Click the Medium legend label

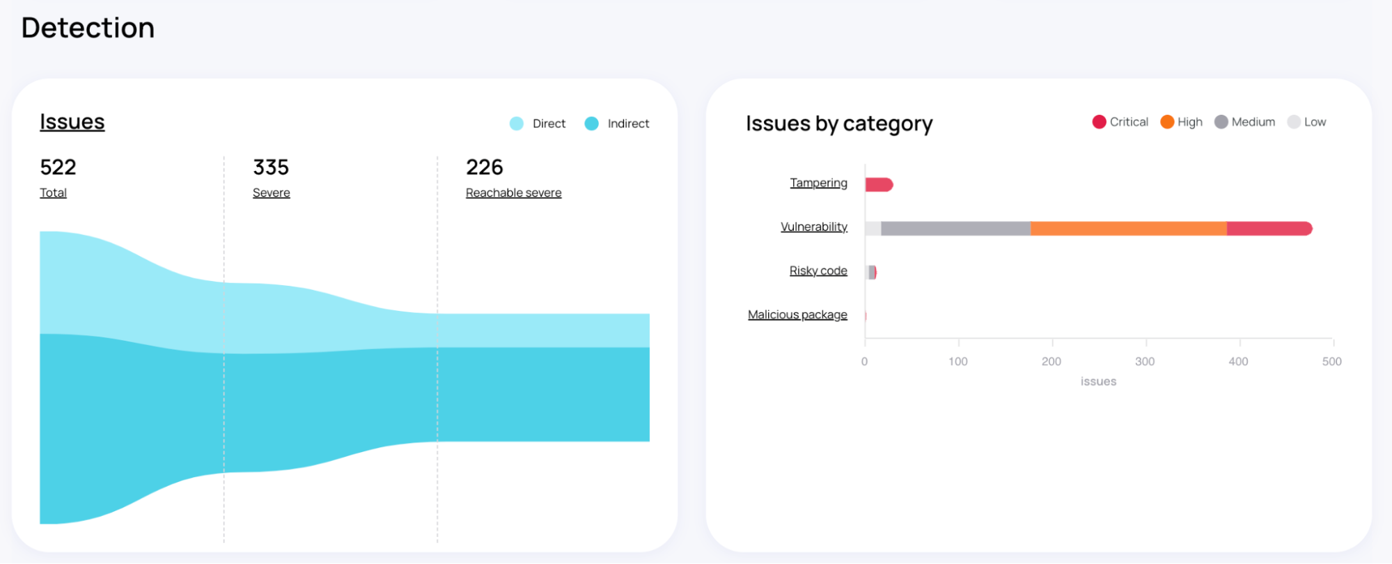click(x=1253, y=122)
